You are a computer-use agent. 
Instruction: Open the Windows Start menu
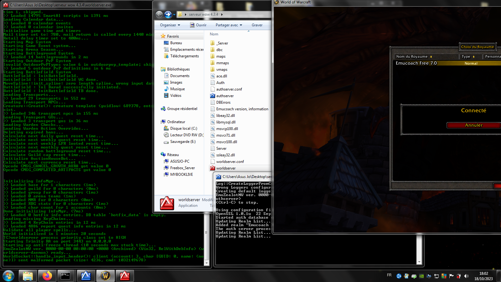[8, 276]
